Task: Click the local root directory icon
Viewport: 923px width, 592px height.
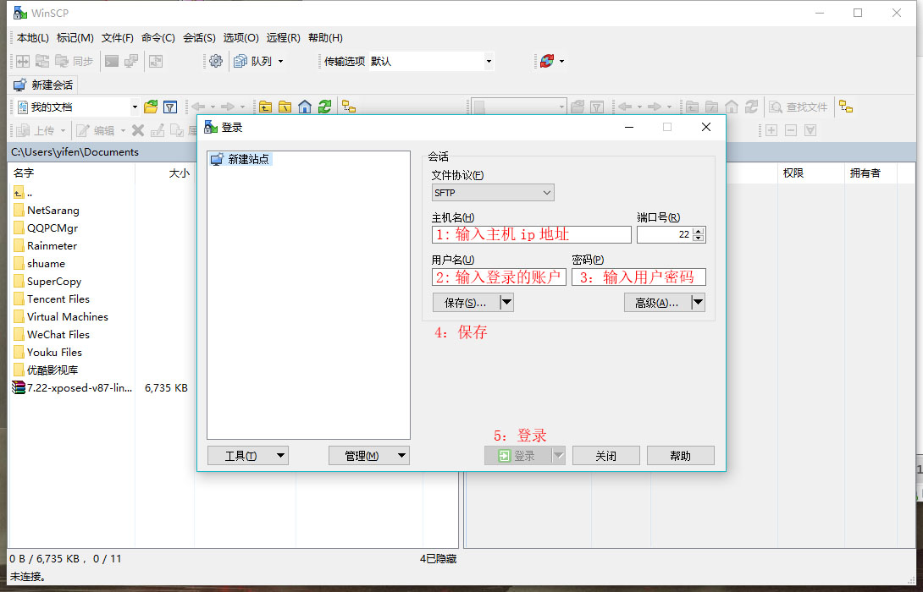Action: [285, 107]
